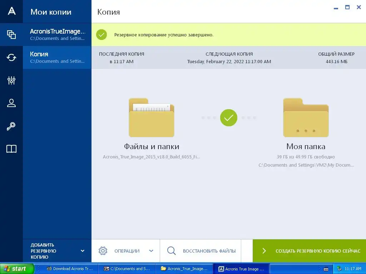The image size is (366, 274).
Task: Click the 'Мои копии' header
Action: click(x=51, y=12)
